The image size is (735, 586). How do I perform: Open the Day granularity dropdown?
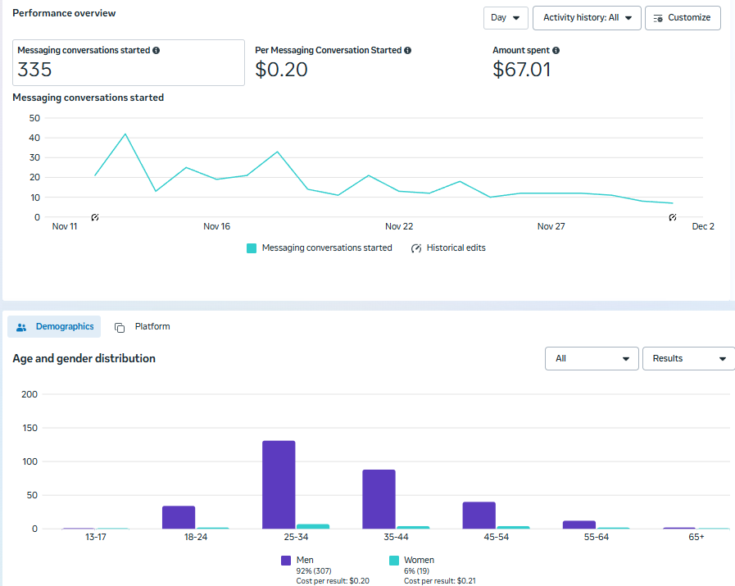506,18
